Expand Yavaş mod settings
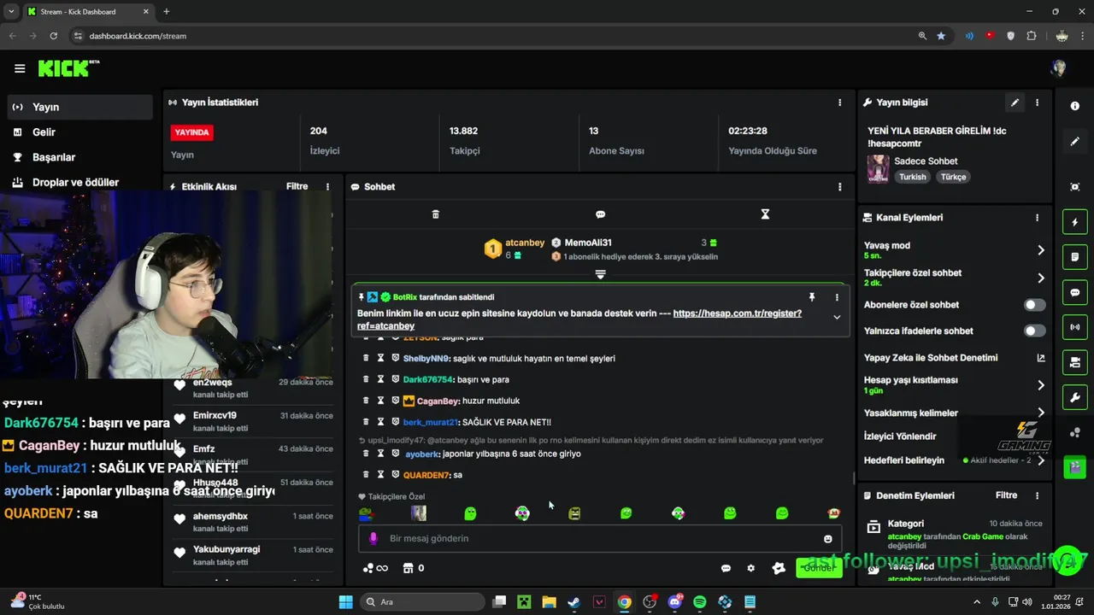Screen dimensions: 1094x615 (x=1040, y=250)
